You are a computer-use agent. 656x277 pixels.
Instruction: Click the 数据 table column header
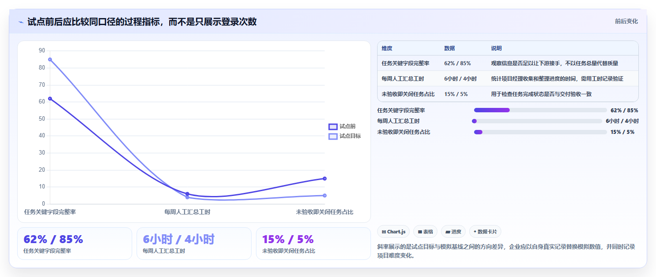pyautogui.click(x=449, y=48)
